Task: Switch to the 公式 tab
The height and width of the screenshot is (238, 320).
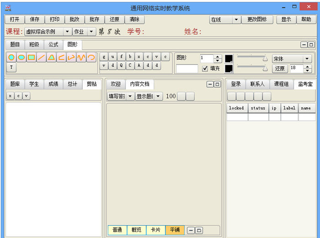Action: (x=53, y=44)
